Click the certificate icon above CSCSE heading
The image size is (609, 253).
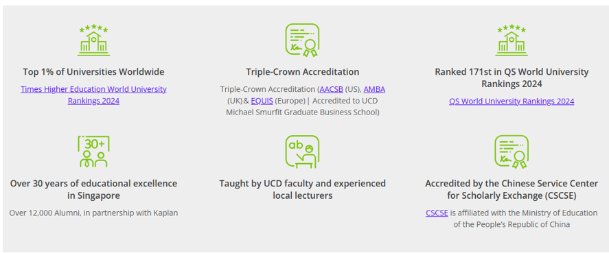tap(512, 152)
